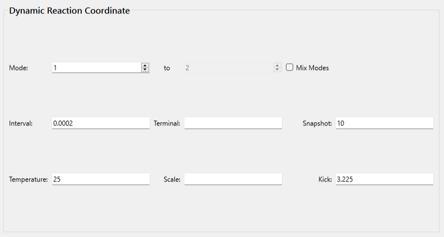The image size is (444, 237).
Task: Click the Terminal label text
Action: click(x=166, y=123)
